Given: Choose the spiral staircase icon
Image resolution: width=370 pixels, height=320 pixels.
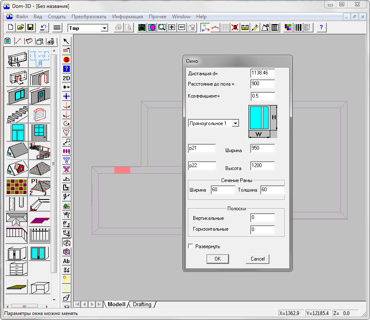Looking at the screenshot, I should point(40,151).
